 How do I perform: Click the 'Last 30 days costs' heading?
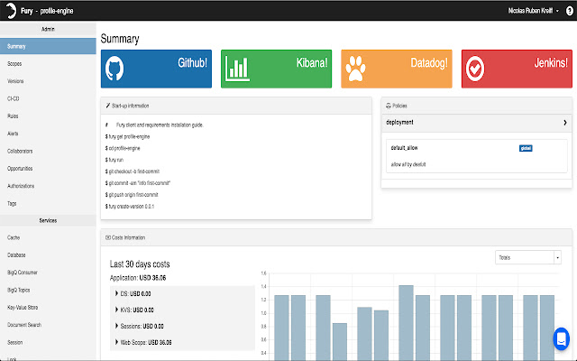140,264
